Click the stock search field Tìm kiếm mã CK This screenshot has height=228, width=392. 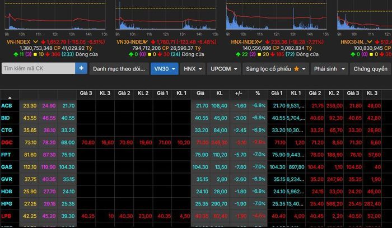click(38, 68)
